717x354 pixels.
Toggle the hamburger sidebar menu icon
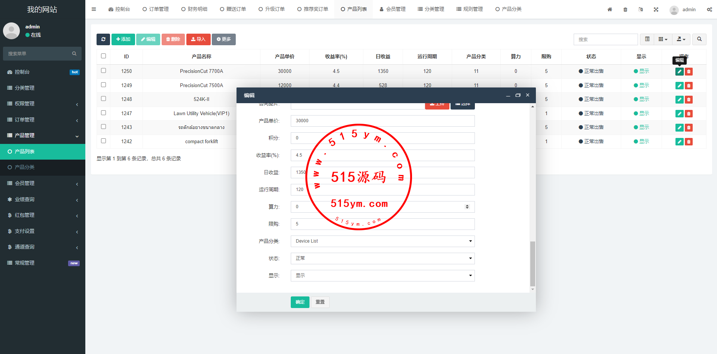click(x=94, y=9)
